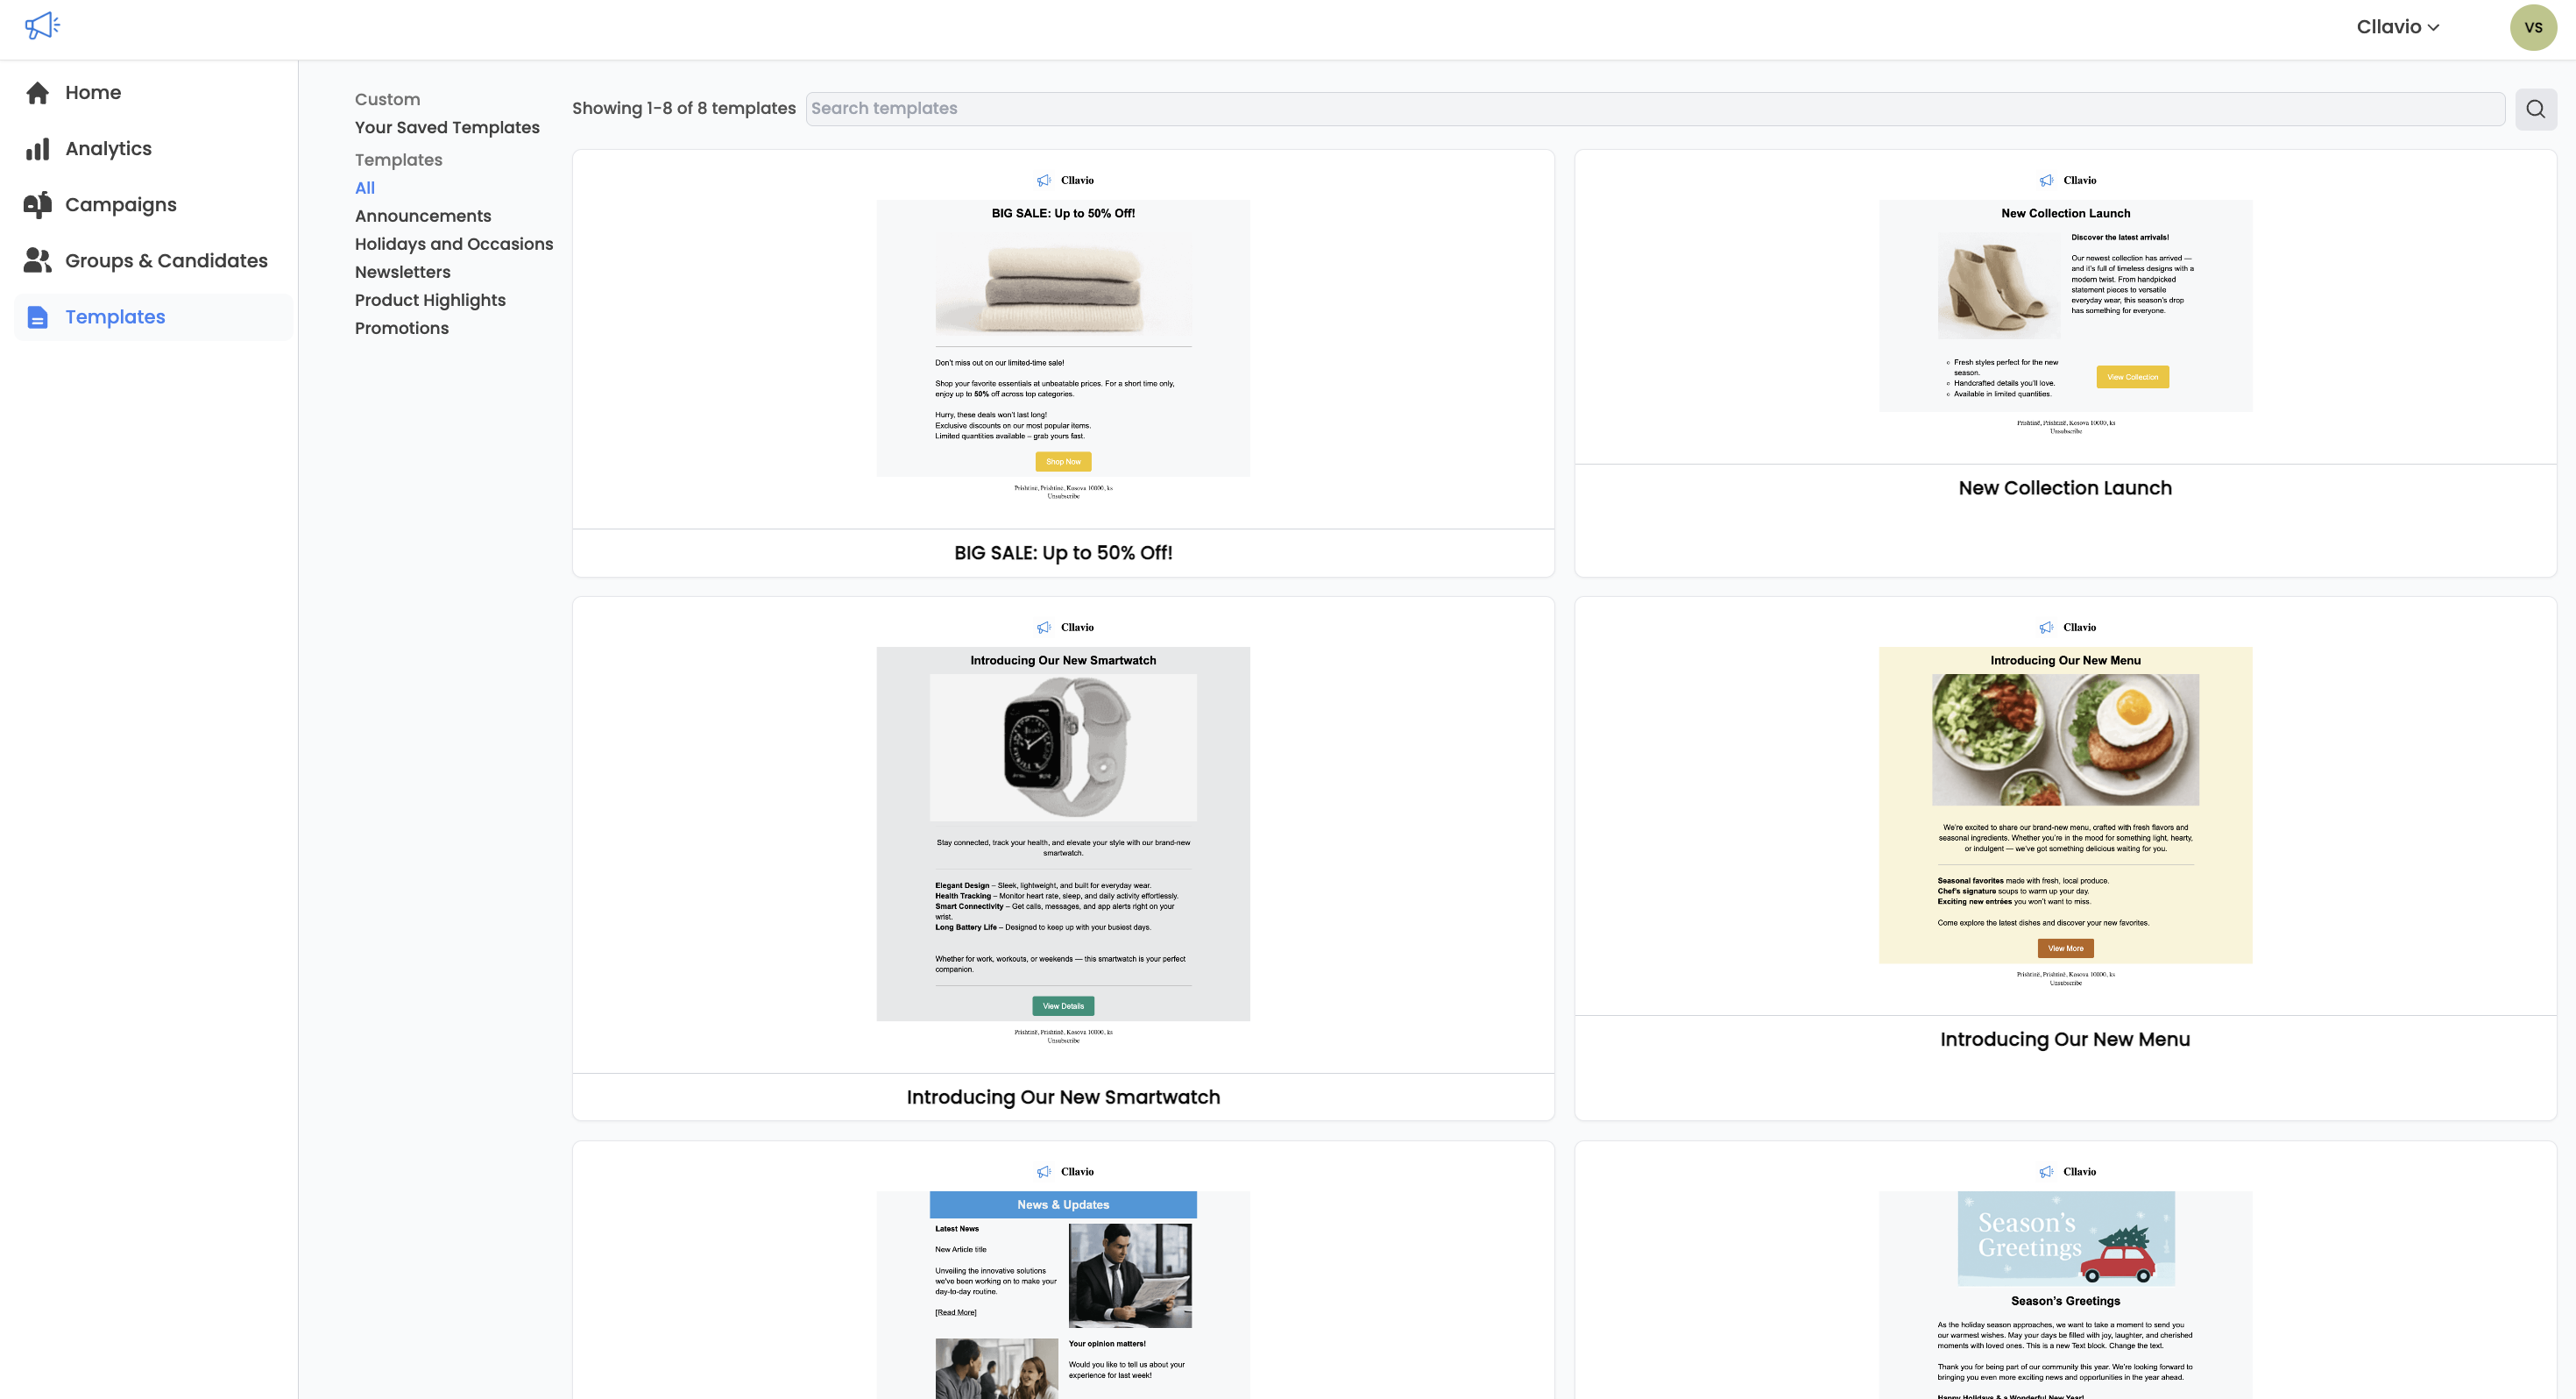Viewport: 2576px width, 1399px height.
Task: Select the Analytics bar chart icon
Action: coord(37,148)
